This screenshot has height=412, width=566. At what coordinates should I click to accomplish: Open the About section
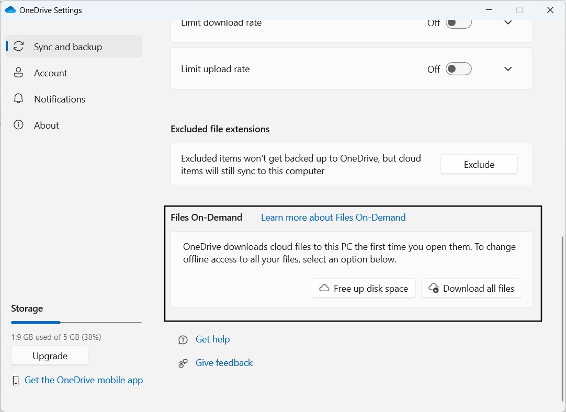coord(74,125)
